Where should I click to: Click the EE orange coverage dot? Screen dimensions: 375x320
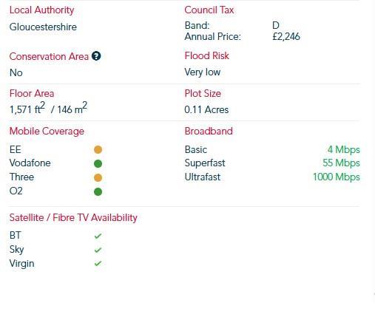pyautogui.click(x=98, y=149)
